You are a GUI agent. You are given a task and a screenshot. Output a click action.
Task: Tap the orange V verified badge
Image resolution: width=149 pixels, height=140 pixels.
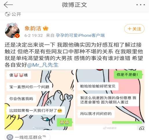(17, 36)
